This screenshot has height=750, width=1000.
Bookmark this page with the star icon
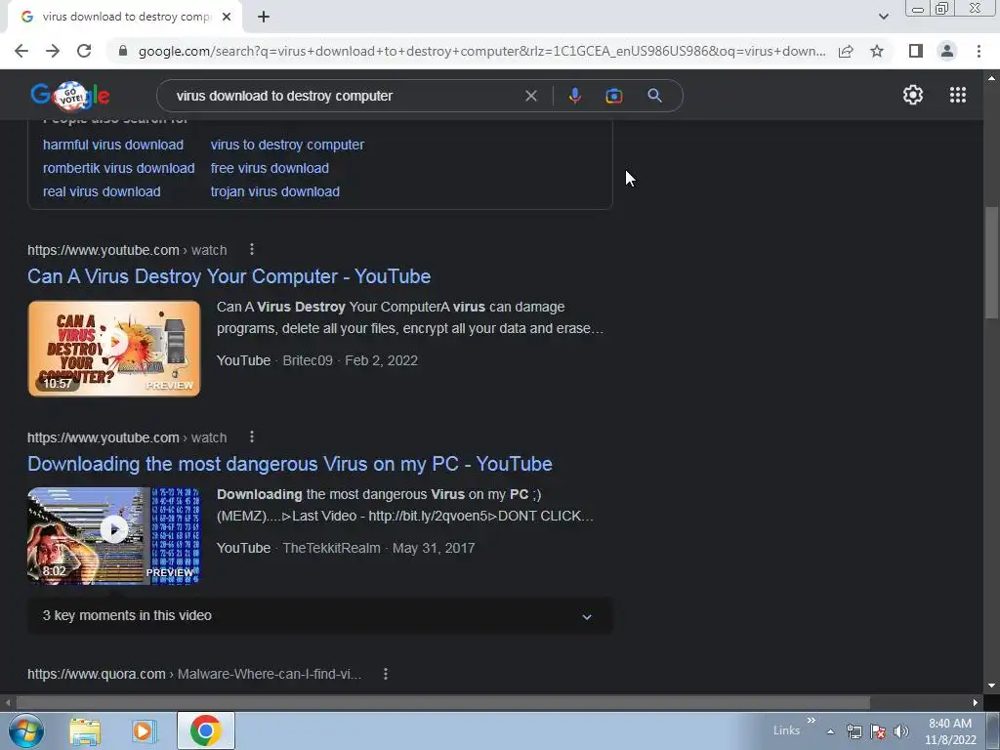tap(877, 51)
